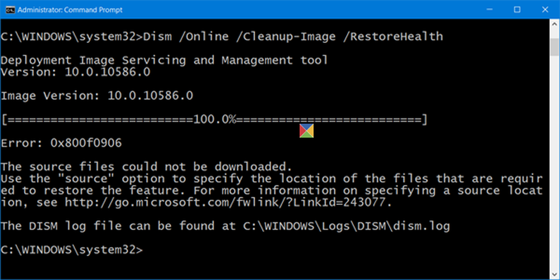Click the 'Administrator: Command Prompt' title bar text
Viewport: 560px width, 280px height.
pyautogui.click(x=70, y=10)
